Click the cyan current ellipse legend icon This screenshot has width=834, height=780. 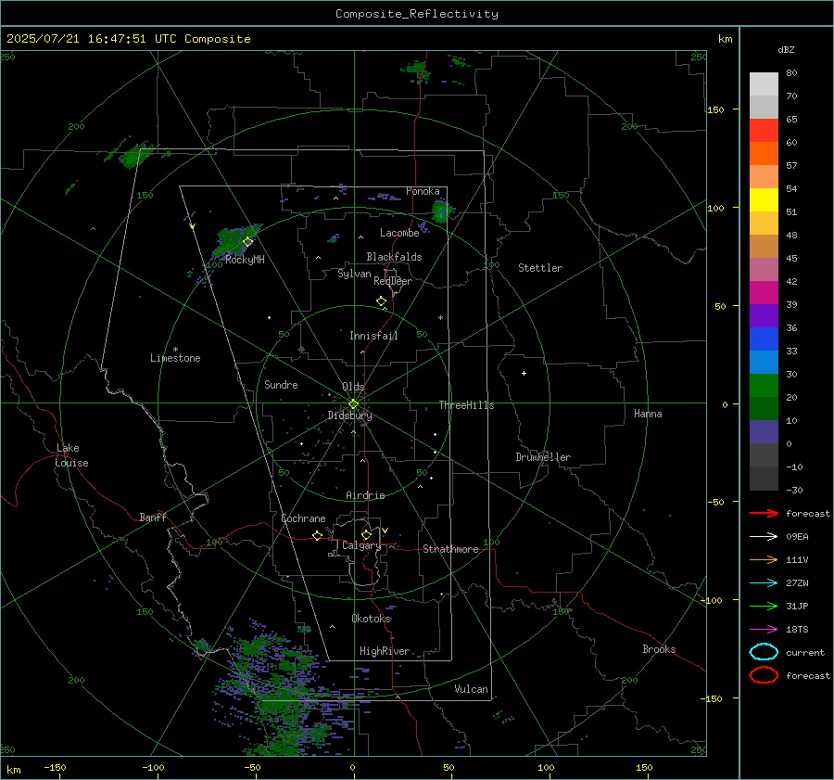(x=764, y=652)
